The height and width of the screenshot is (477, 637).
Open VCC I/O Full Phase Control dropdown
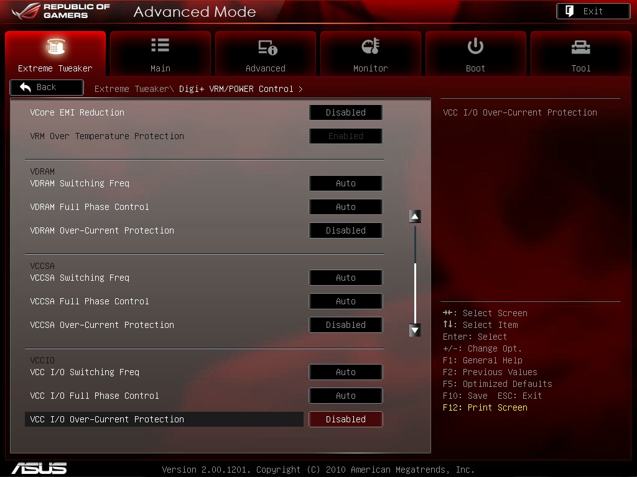tap(346, 396)
